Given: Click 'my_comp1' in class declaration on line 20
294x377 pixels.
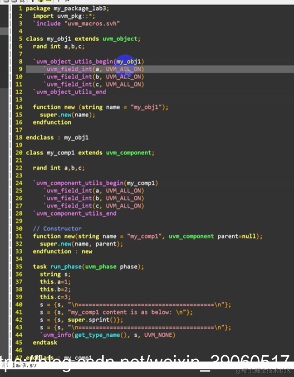Looking at the screenshot, I should click(x=60, y=153).
